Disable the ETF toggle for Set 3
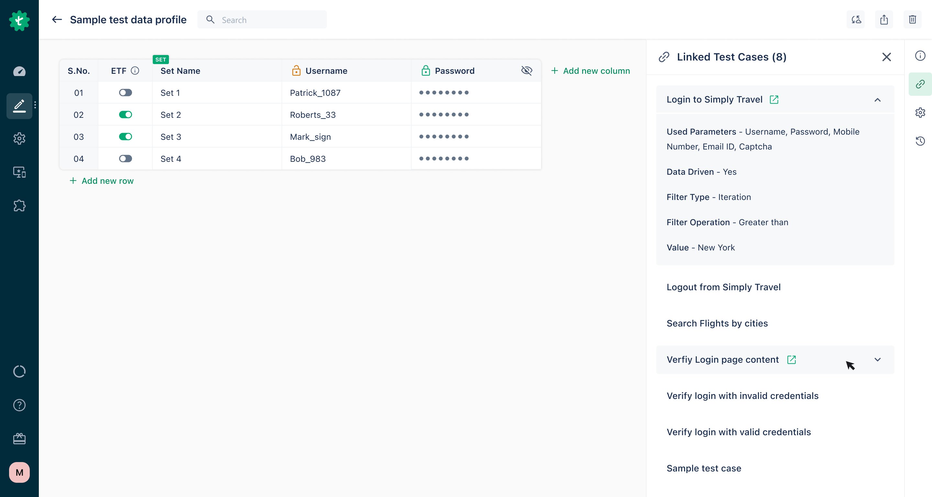 point(125,136)
